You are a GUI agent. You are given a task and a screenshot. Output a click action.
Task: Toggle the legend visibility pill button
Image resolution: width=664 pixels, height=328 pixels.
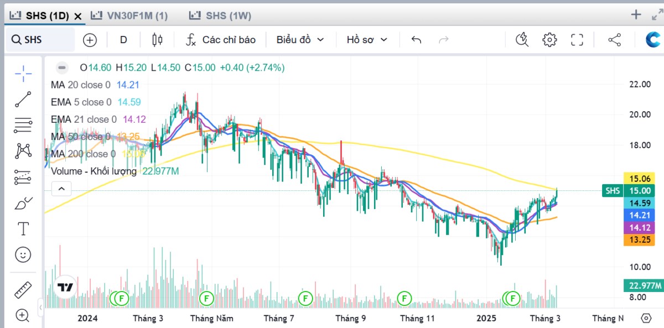61,67
